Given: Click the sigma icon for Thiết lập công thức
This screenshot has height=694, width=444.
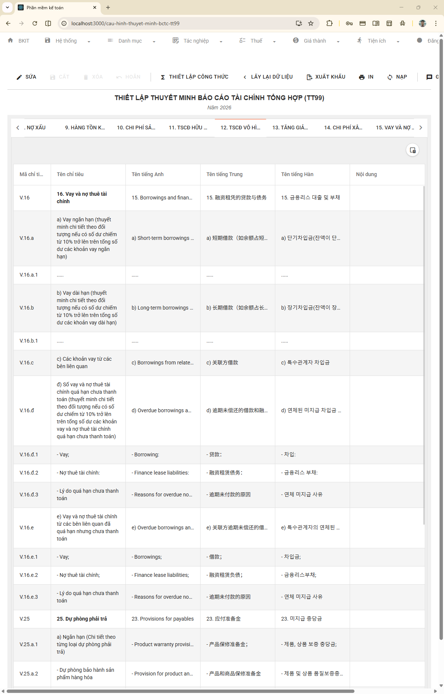Looking at the screenshot, I should click(x=163, y=77).
